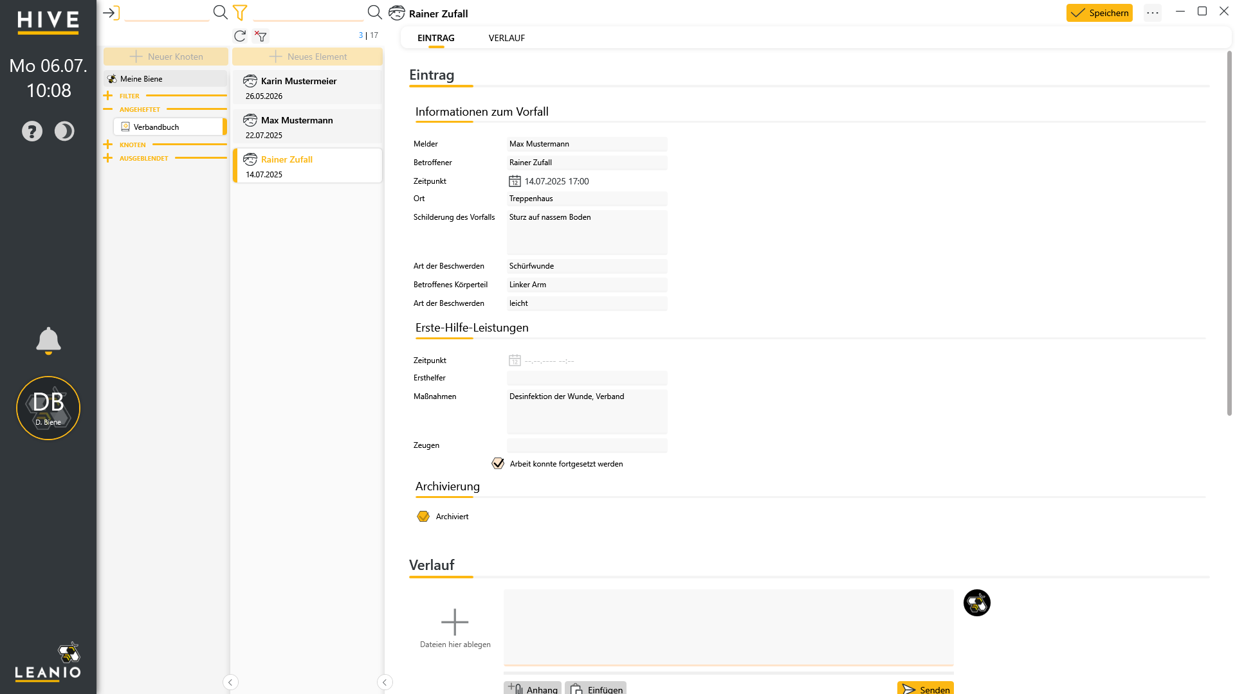Select the Verbandbuch pinned node
Screen dimensions: 1235x694
[x=170, y=127]
